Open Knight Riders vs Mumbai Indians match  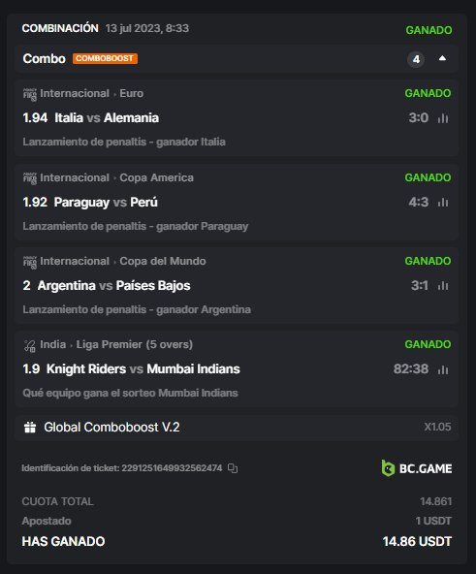pyautogui.click(x=143, y=369)
